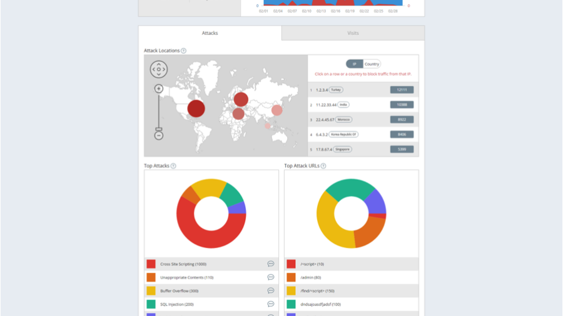Select dndsajoasdfjadsf (100) legend text
563x316 pixels.
[x=321, y=304]
